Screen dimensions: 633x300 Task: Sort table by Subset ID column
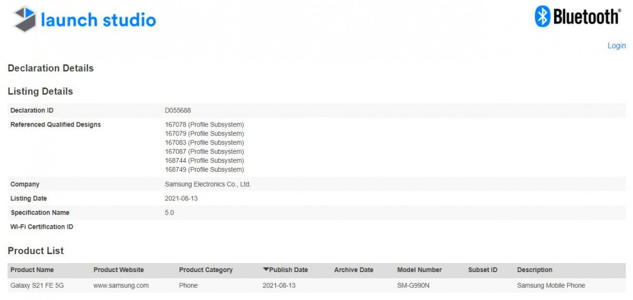point(483,270)
